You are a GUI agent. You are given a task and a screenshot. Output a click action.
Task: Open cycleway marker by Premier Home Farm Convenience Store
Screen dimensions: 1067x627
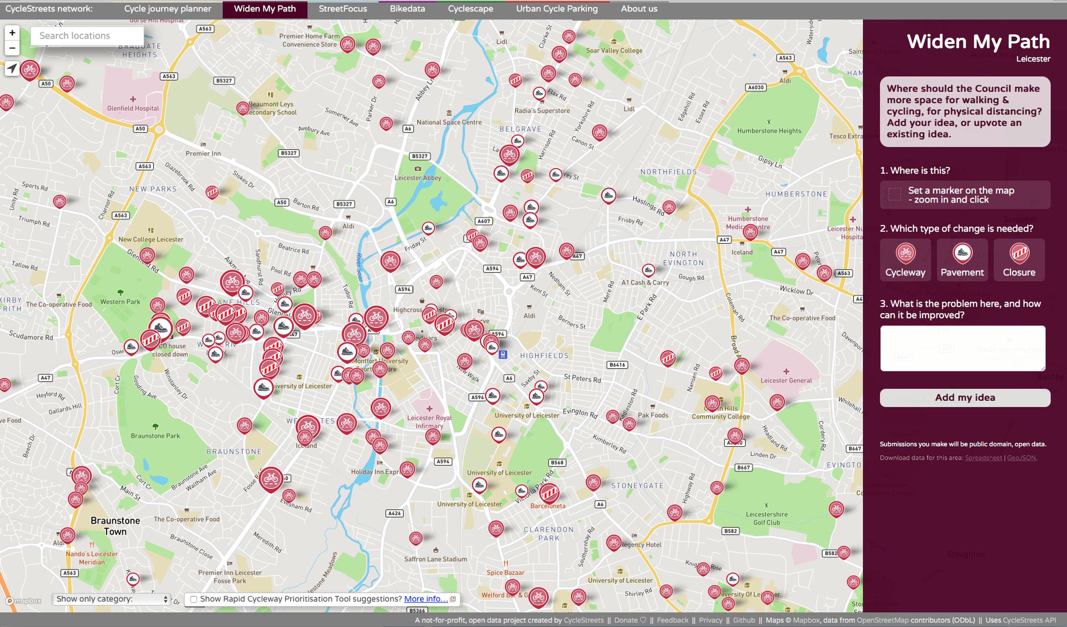click(347, 45)
